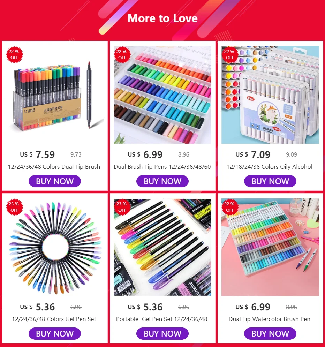Open the rainbow brush pen tray image
325x347 pixels.
[162, 95]
